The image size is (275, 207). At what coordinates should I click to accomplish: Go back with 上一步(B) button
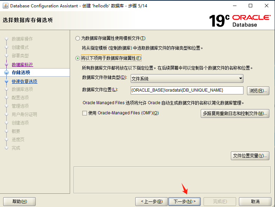tap(152, 201)
